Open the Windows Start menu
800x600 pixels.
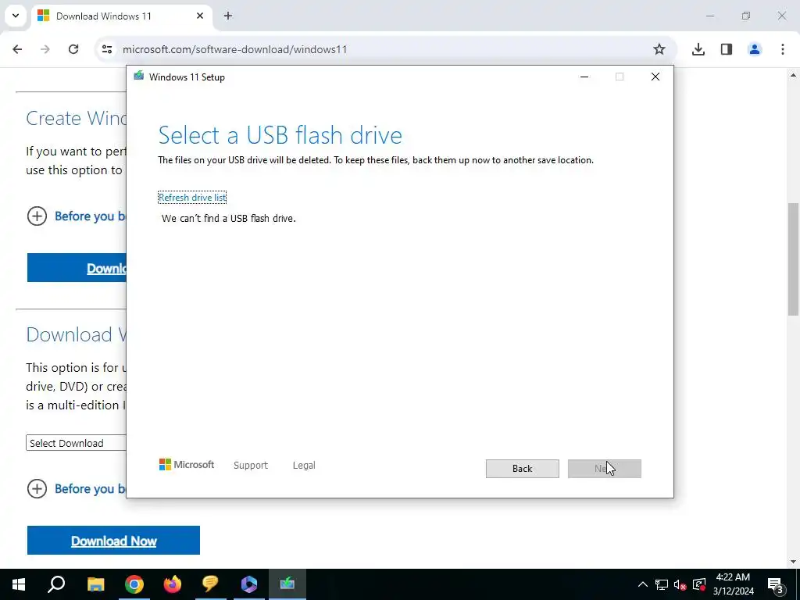click(19, 584)
